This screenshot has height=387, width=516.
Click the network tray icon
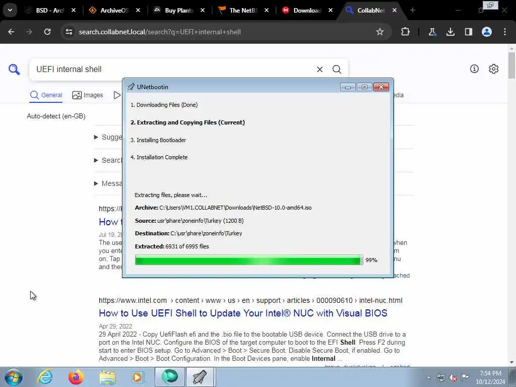pyautogui.click(x=440, y=377)
